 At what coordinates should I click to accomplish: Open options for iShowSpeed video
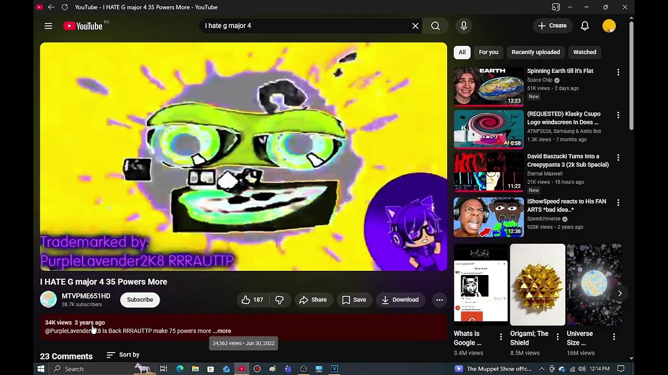(618, 203)
